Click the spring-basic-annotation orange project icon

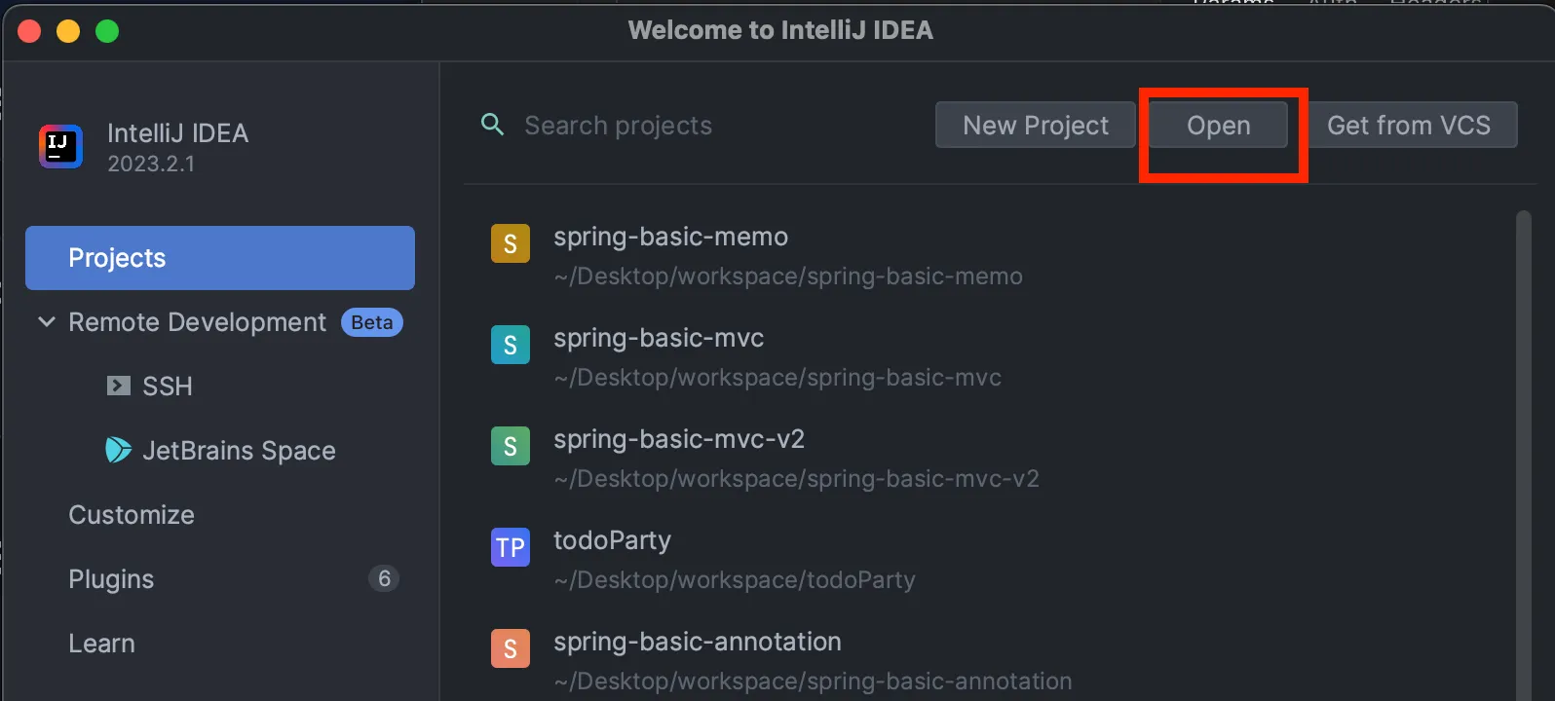click(510, 648)
